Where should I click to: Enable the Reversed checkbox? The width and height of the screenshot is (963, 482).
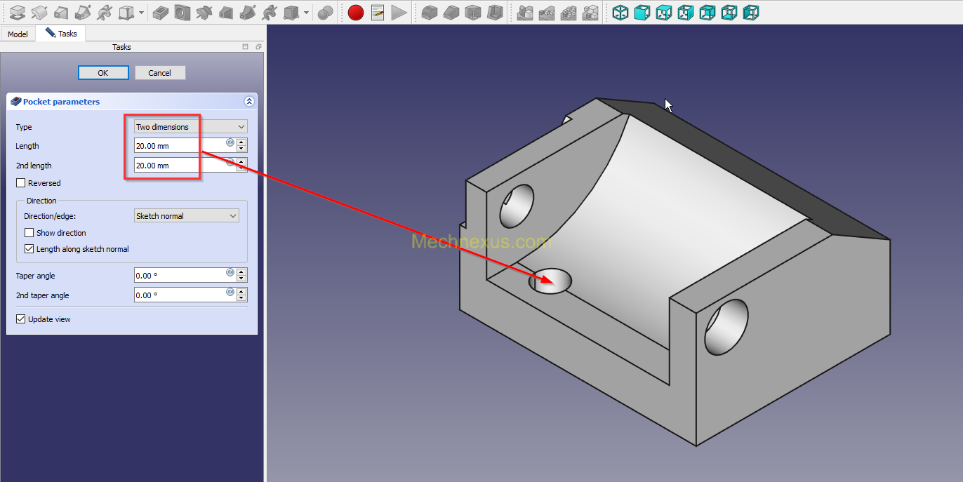(x=21, y=183)
